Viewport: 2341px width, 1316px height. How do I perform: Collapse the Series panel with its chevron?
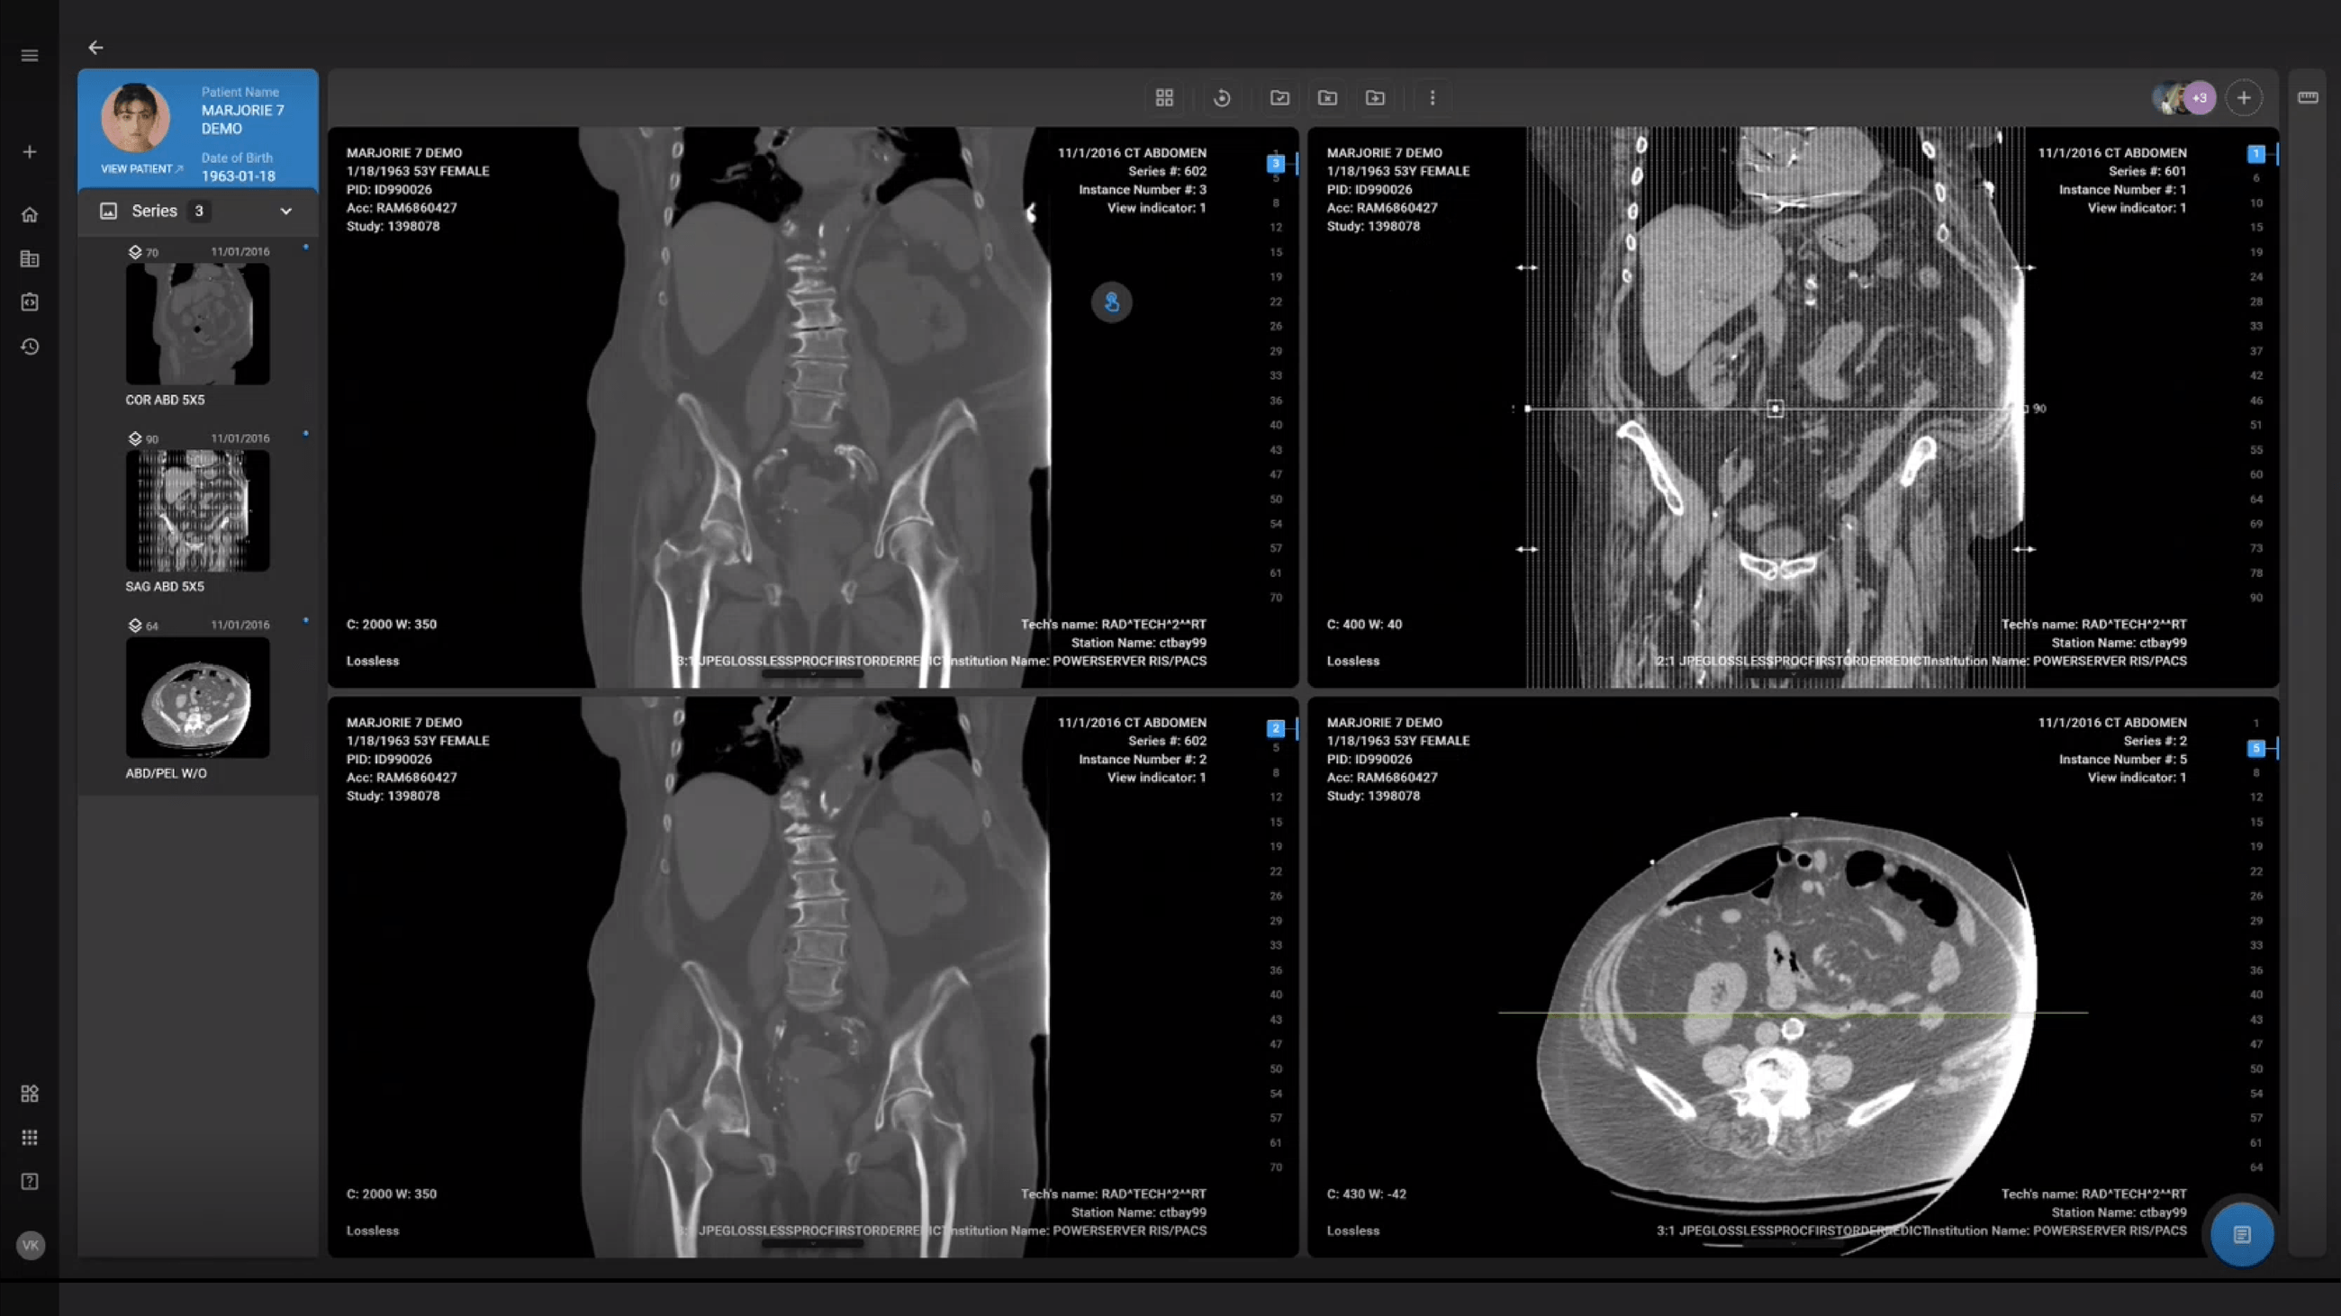pos(286,211)
